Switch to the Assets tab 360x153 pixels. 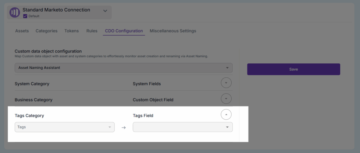(22, 31)
